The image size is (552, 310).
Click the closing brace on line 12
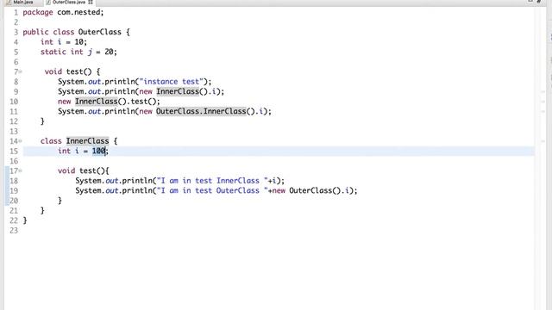click(x=42, y=121)
